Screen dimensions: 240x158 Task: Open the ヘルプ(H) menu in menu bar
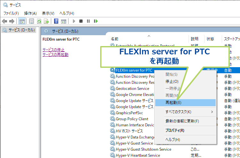[67, 13]
